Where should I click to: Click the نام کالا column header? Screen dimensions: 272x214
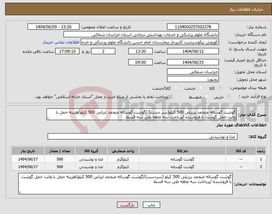(182, 151)
